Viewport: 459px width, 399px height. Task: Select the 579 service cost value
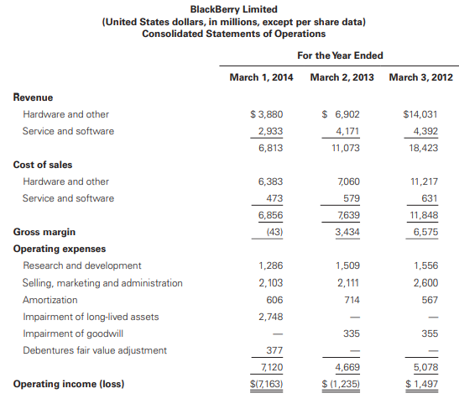click(352, 198)
